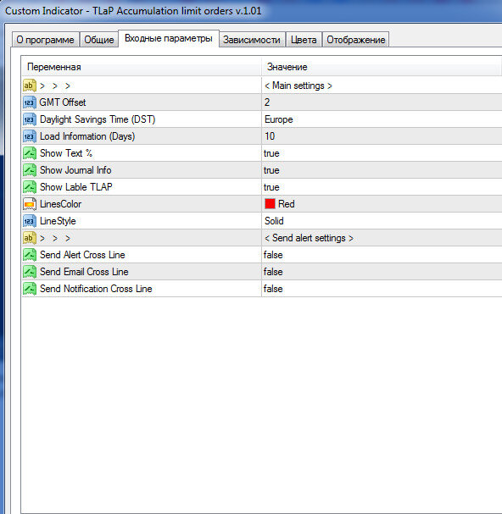Click the Custom Indicator window title bar
Screen dimensions: 502x514
tap(251, 11)
